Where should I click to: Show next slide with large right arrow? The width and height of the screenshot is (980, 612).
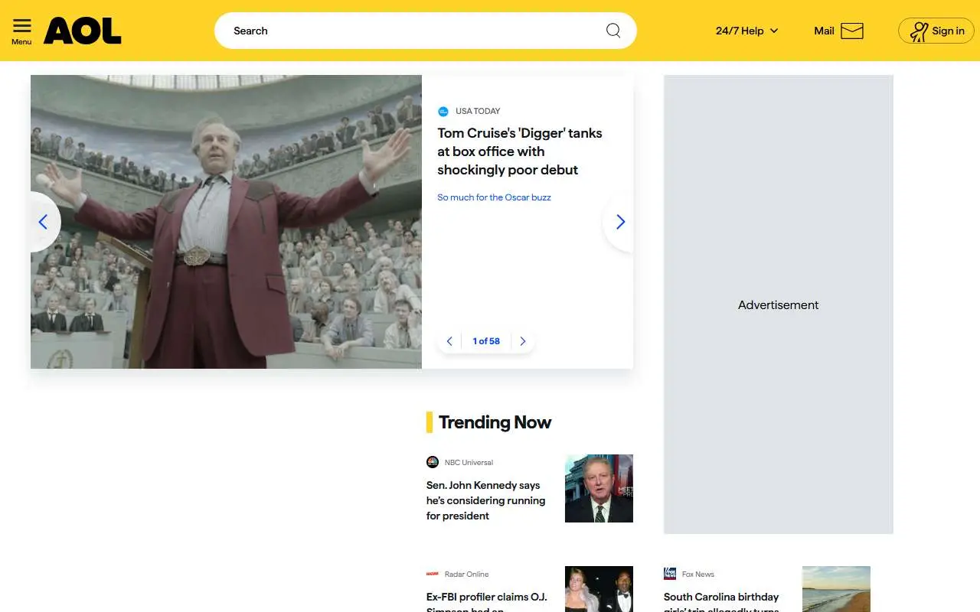click(619, 222)
